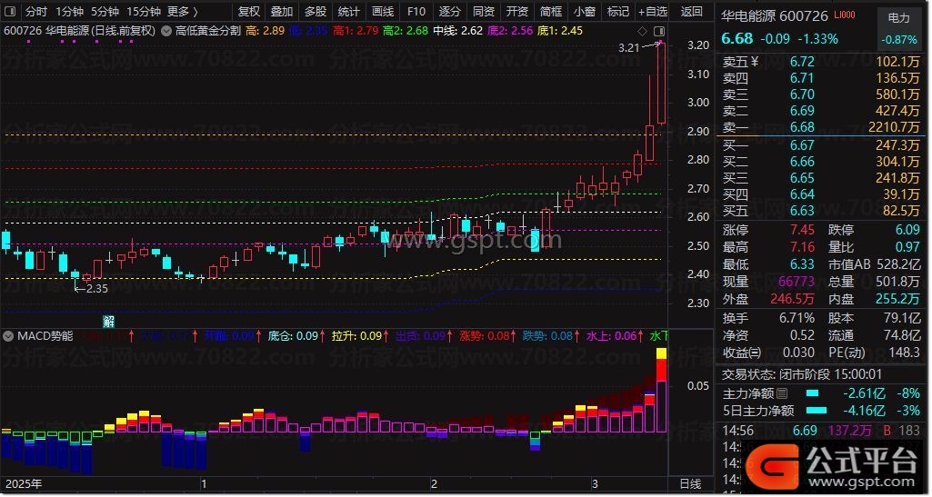The width and height of the screenshot is (932, 497).
Task: Click the ¥ icon next to 卖五
Action: 754,62
